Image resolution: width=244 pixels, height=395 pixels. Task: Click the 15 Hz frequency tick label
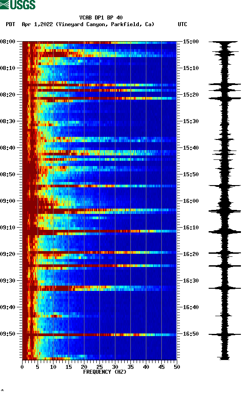69,367
